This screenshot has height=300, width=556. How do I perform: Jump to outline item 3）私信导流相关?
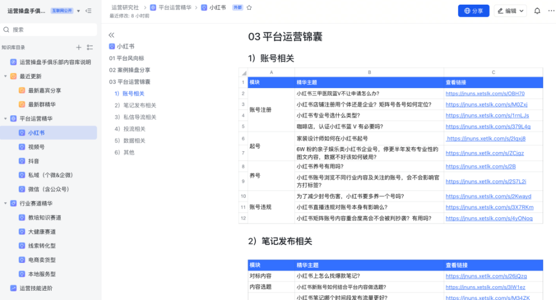click(135, 117)
